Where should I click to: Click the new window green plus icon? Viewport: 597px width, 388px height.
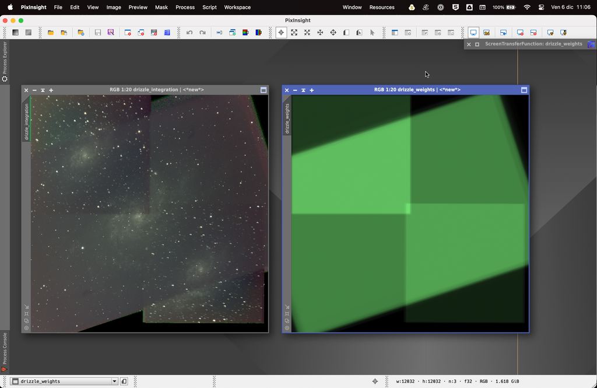pos(232,33)
